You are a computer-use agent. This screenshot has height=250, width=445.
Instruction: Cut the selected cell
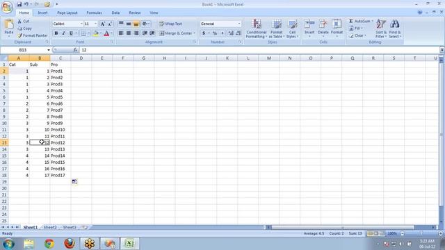coord(23,22)
